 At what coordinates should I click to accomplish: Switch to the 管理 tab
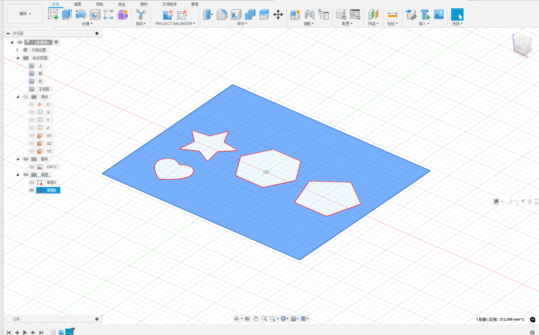(195, 4)
